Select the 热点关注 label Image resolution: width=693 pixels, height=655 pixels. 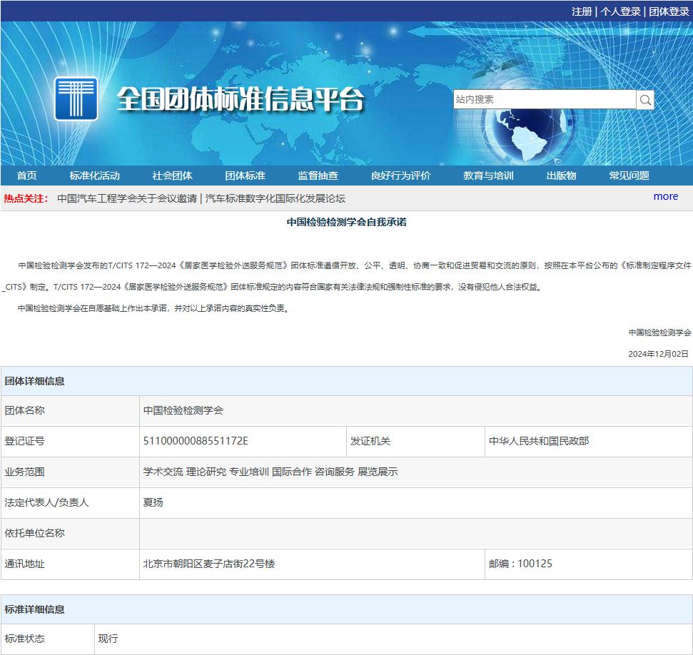tap(26, 198)
